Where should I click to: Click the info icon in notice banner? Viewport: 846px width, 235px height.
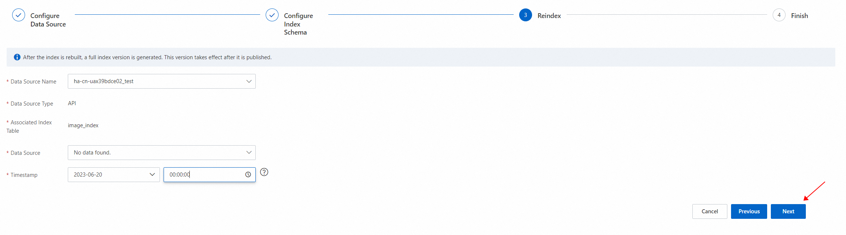click(x=17, y=57)
